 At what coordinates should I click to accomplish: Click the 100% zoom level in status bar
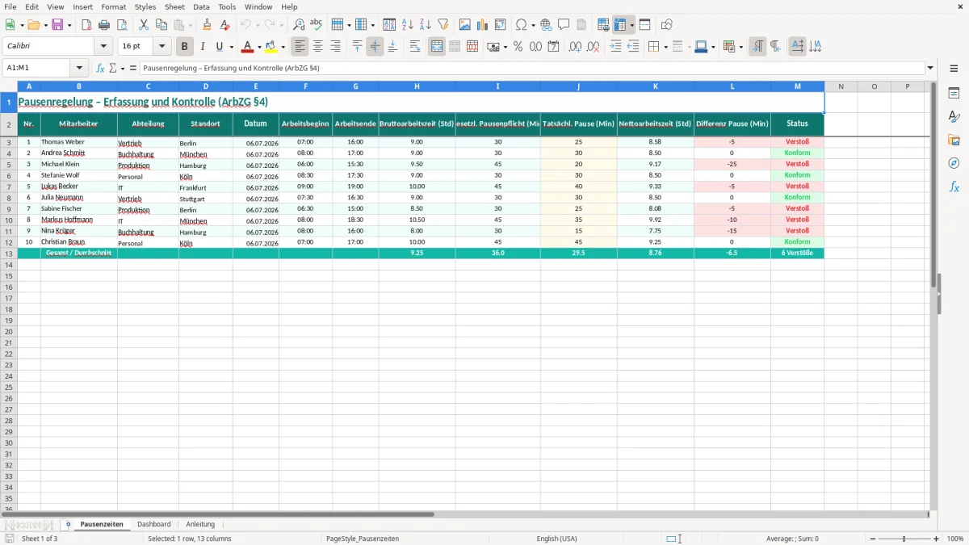coord(955,539)
